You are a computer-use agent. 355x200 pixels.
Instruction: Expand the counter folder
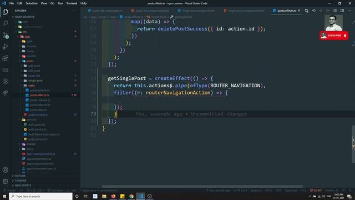[x=31, y=46]
